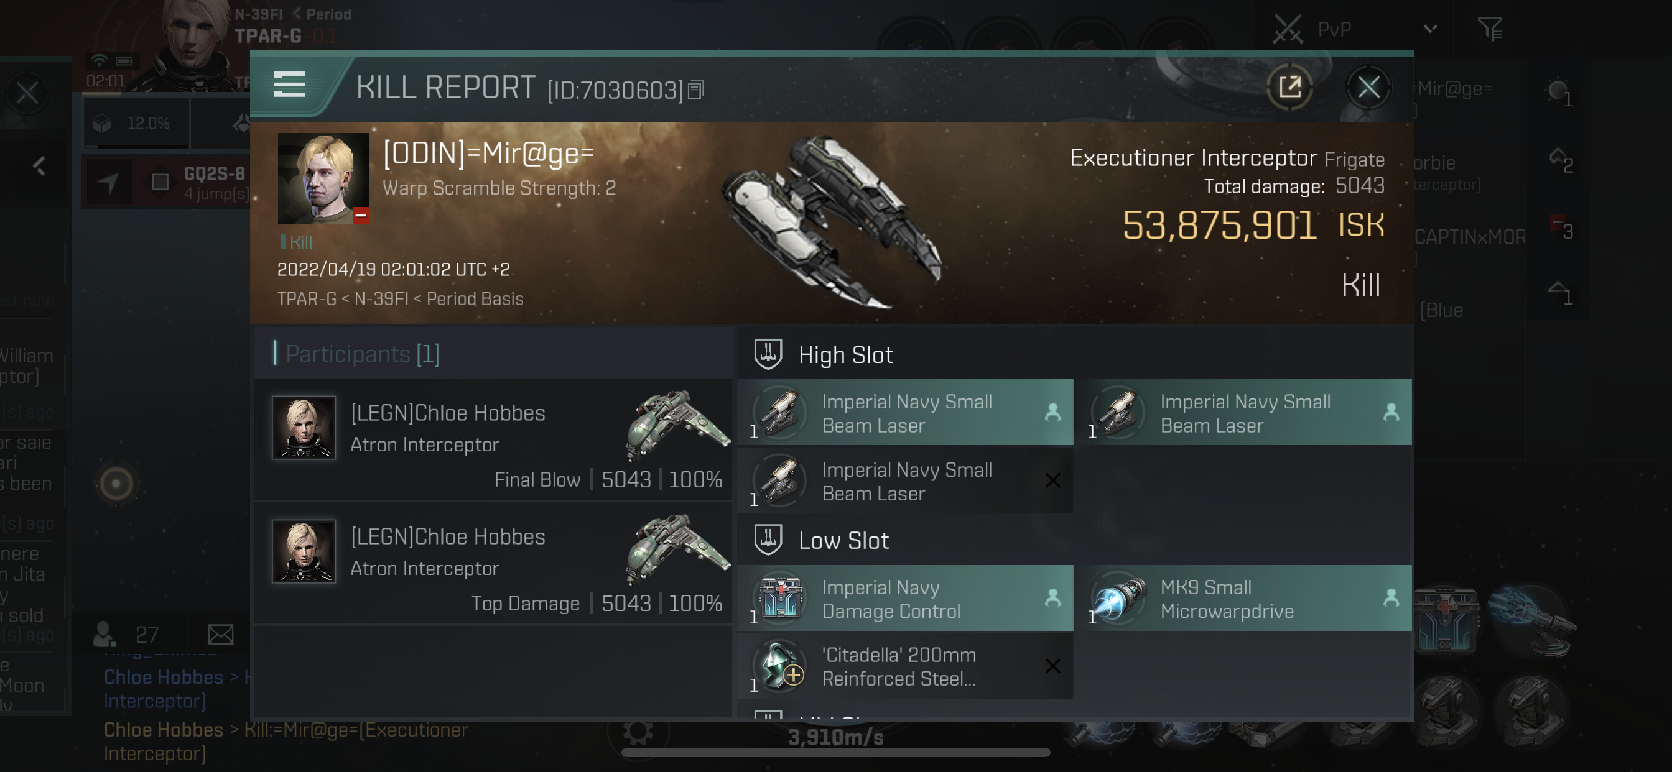
Task: Click the Citadella 200mm Reinforced Steel icon
Action: coord(781,666)
